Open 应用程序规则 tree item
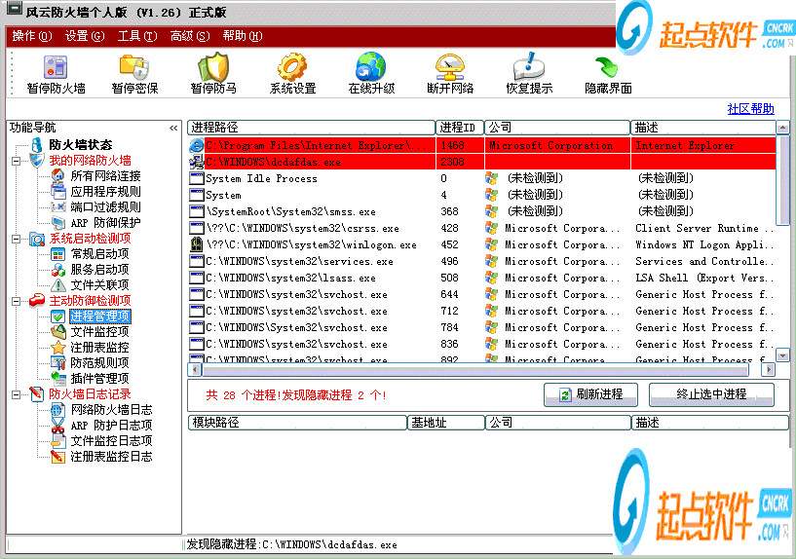796x559 pixels. [x=105, y=192]
